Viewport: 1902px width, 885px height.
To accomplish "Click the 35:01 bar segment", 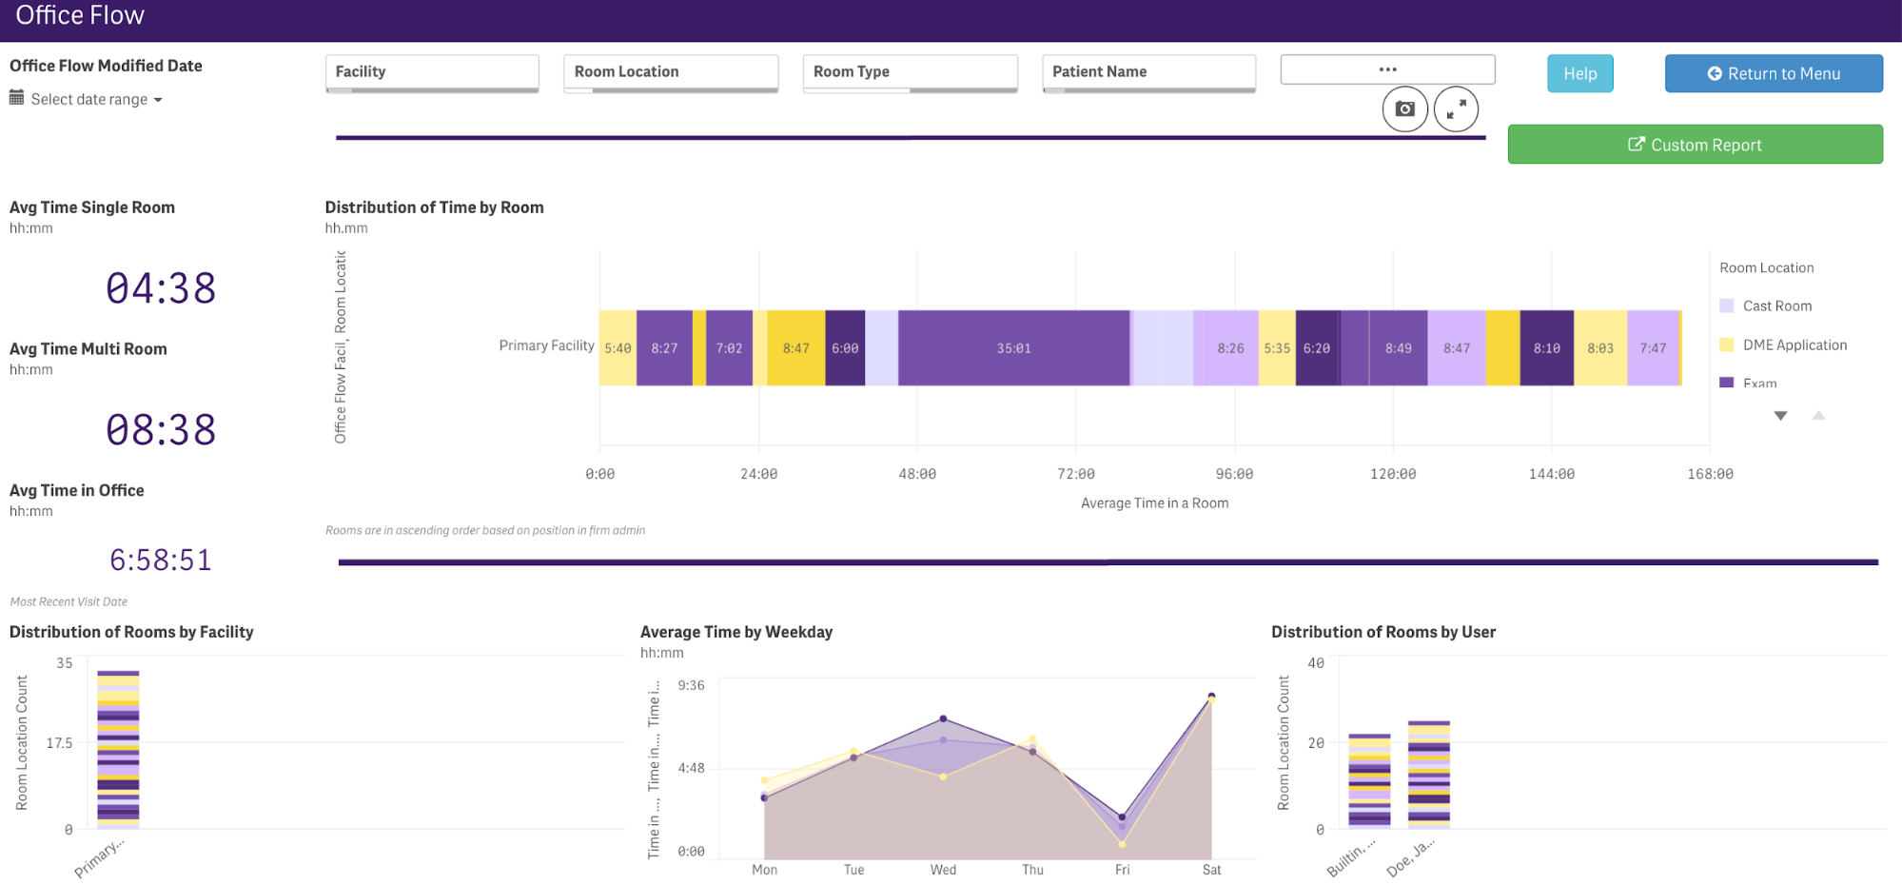I will pyautogui.click(x=1013, y=348).
